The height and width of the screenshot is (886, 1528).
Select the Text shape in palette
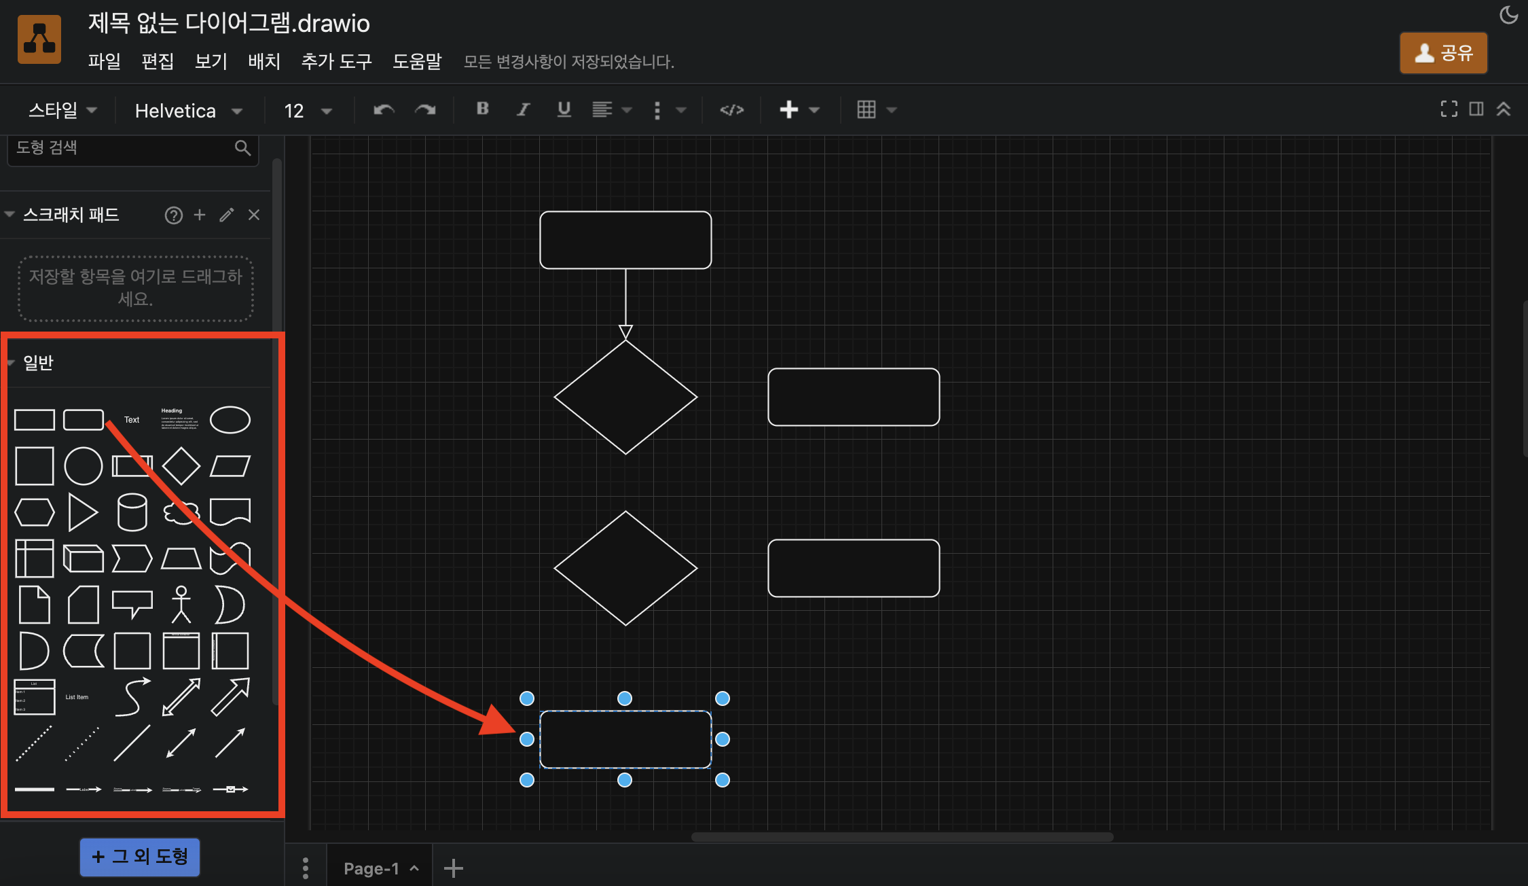132,420
